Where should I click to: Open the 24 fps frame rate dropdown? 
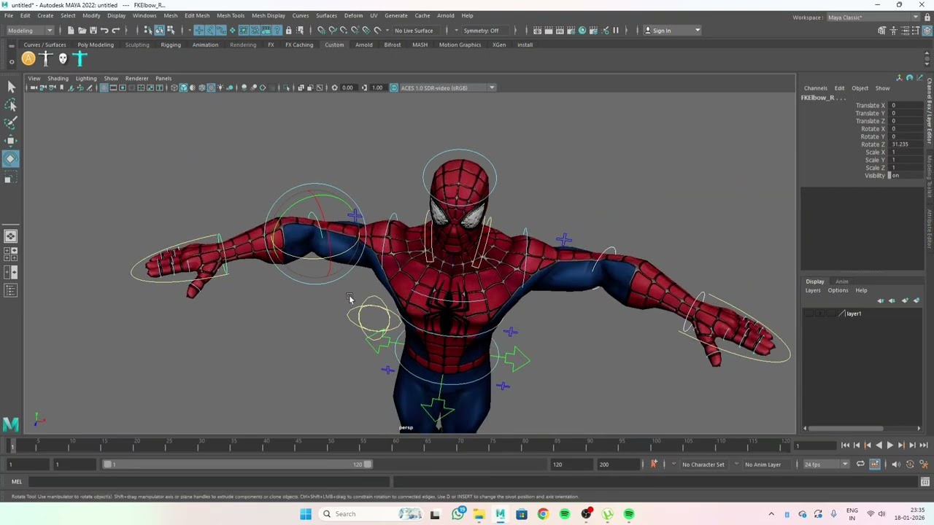coord(825,464)
